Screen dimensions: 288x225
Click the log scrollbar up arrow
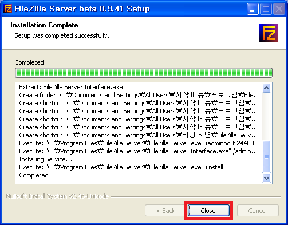coord(266,88)
